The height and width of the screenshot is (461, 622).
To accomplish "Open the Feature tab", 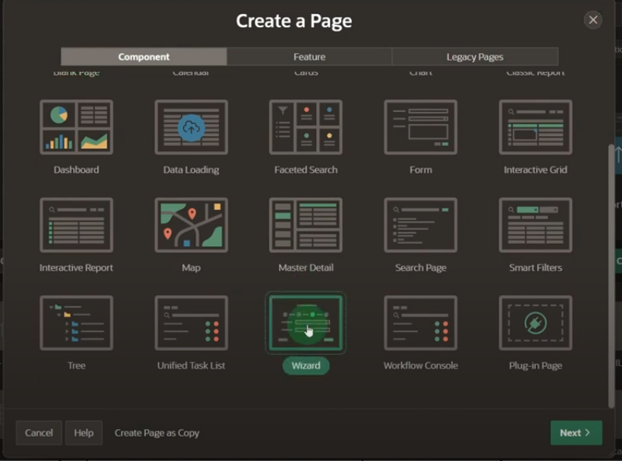I will 309,57.
